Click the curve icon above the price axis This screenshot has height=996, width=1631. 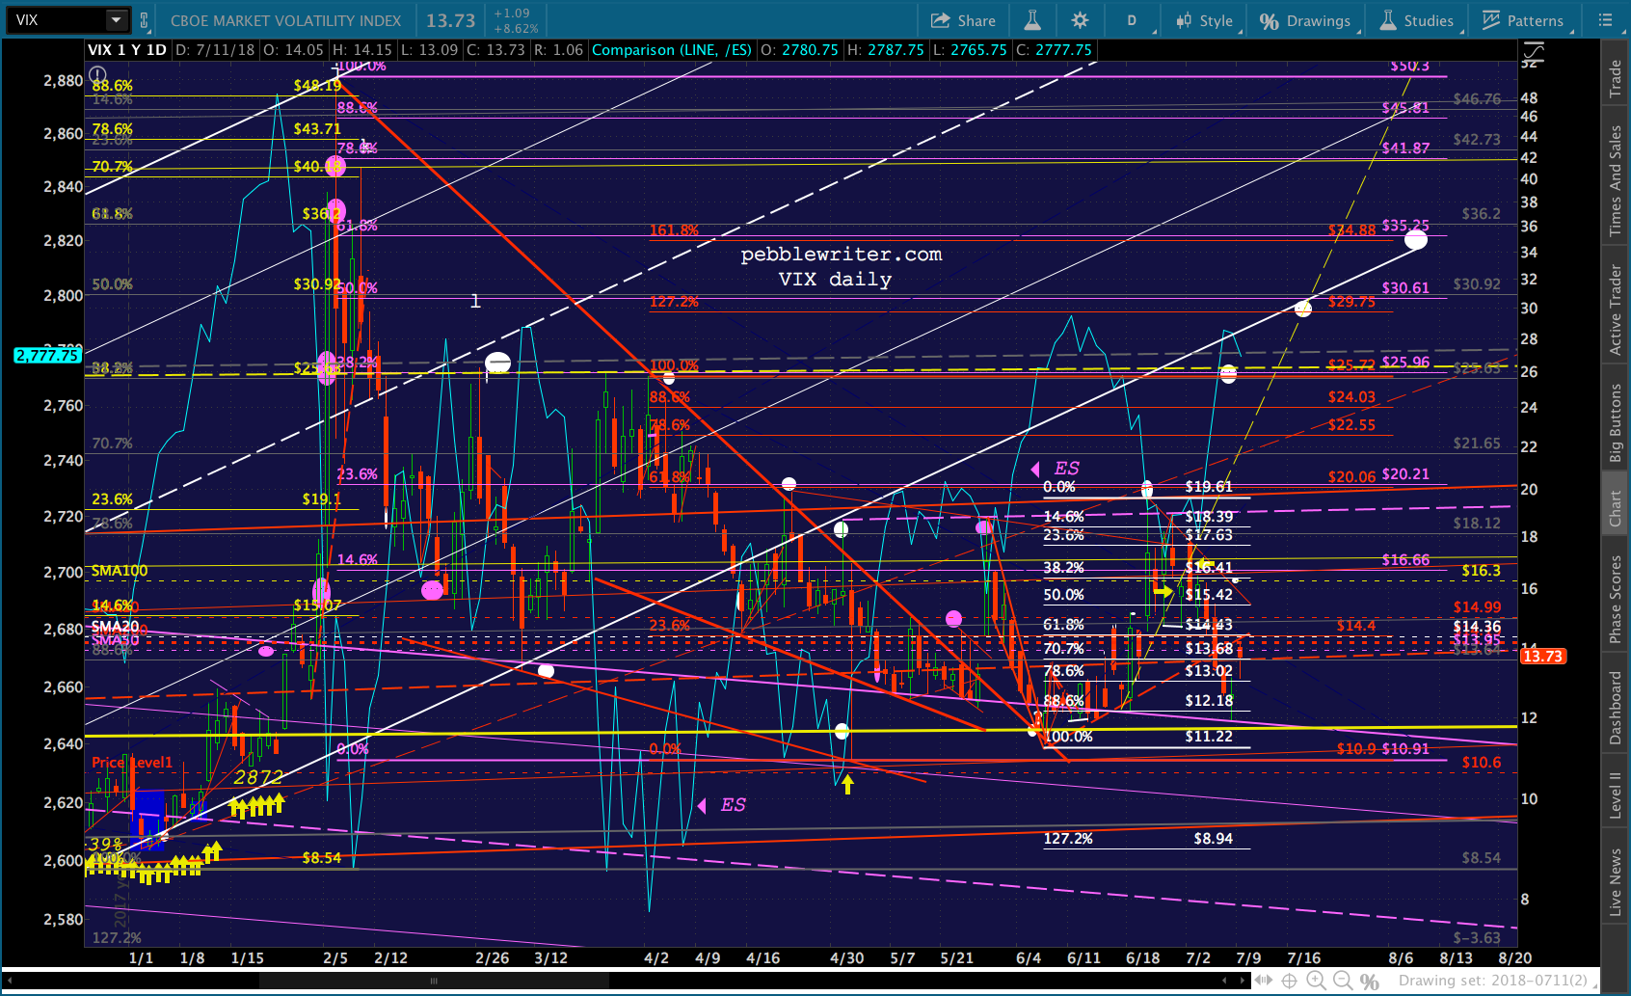(1532, 51)
